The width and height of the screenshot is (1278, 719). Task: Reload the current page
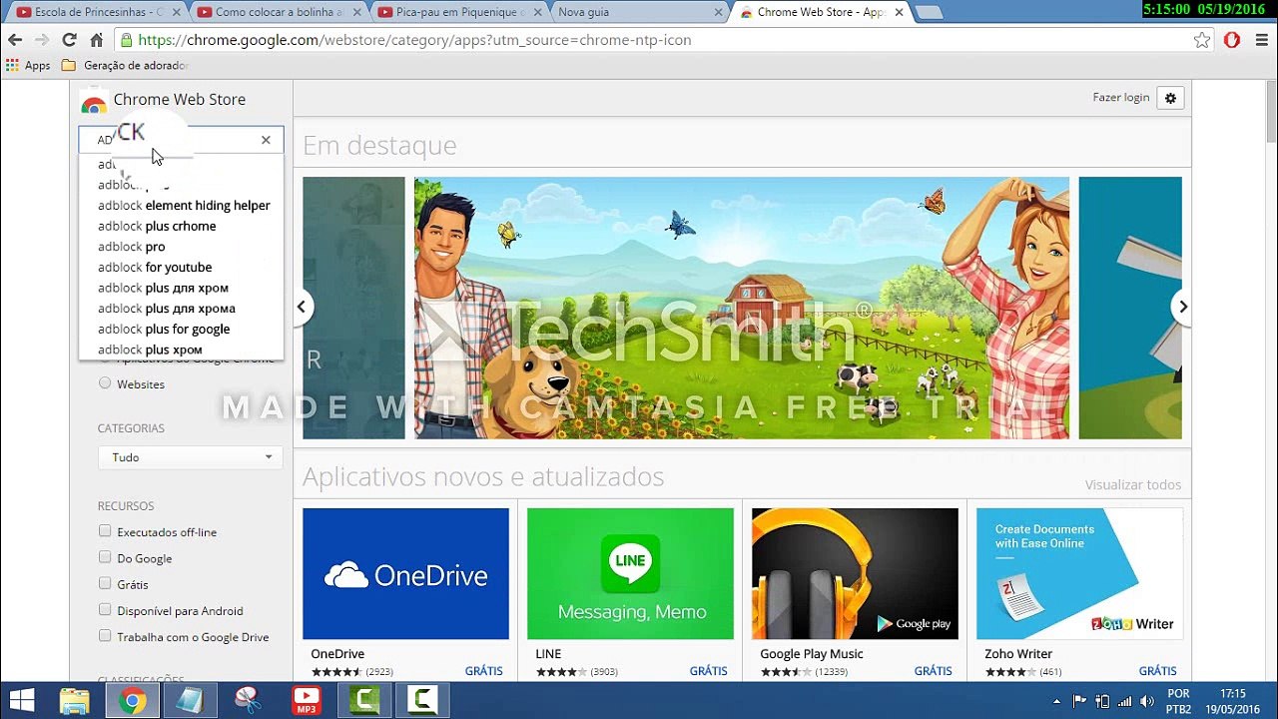pyautogui.click(x=69, y=40)
